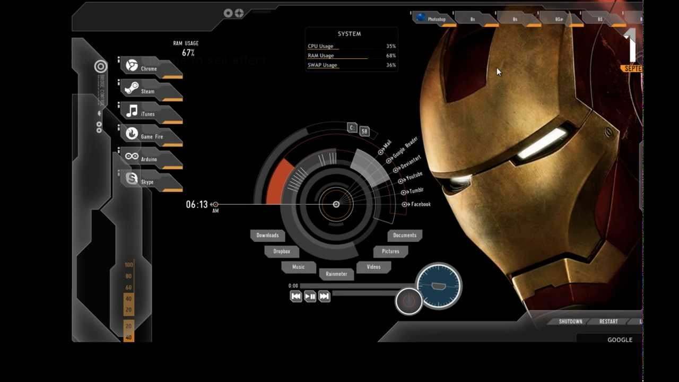Click the C: drive label
Image resolution: width=679 pixels, height=382 pixels.
(x=352, y=127)
